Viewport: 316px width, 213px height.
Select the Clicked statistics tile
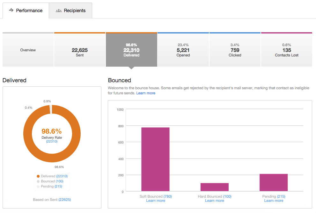pos(235,49)
